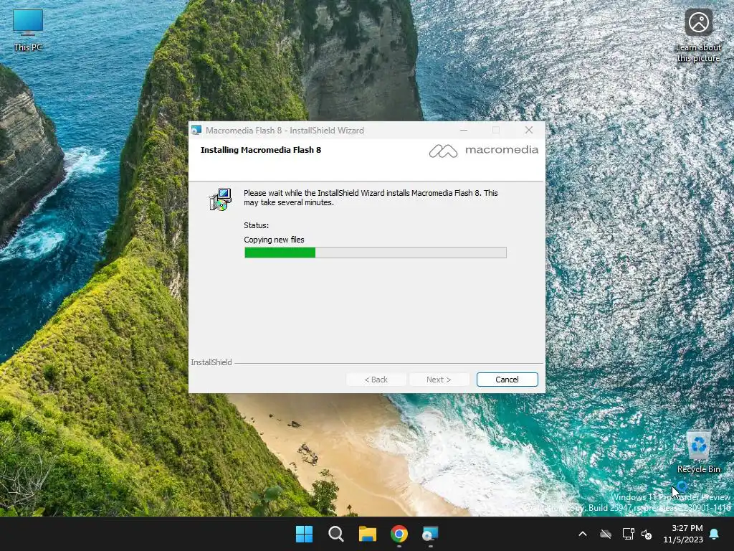Click the Macromedia logo in header
734x551 pixels.
483,151
